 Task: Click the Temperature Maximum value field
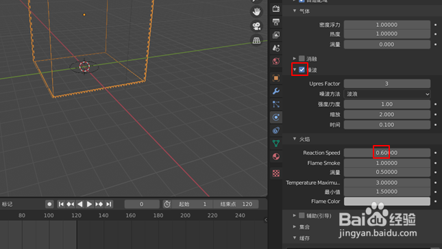pyautogui.click(x=387, y=183)
